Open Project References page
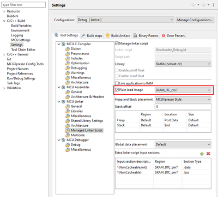Viewport: 218px width, 197px height. click(x=20, y=73)
